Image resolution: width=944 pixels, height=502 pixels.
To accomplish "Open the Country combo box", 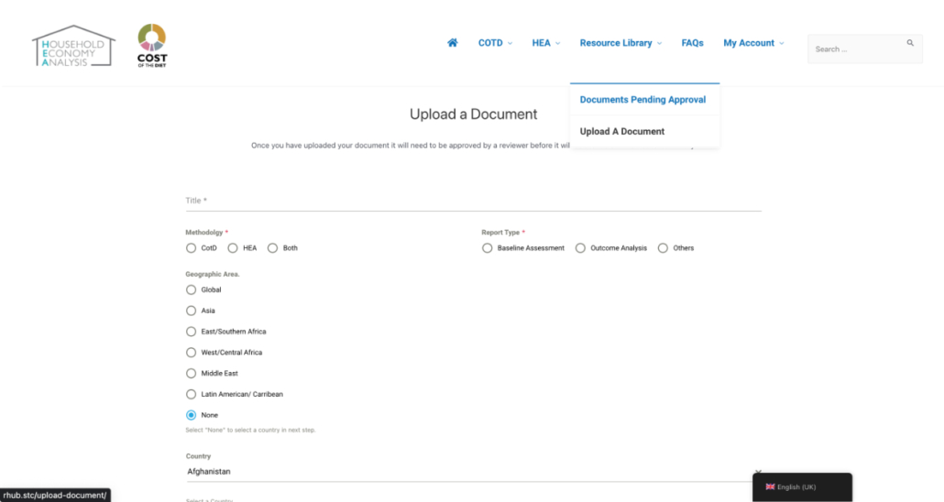I will tap(467, 472).
